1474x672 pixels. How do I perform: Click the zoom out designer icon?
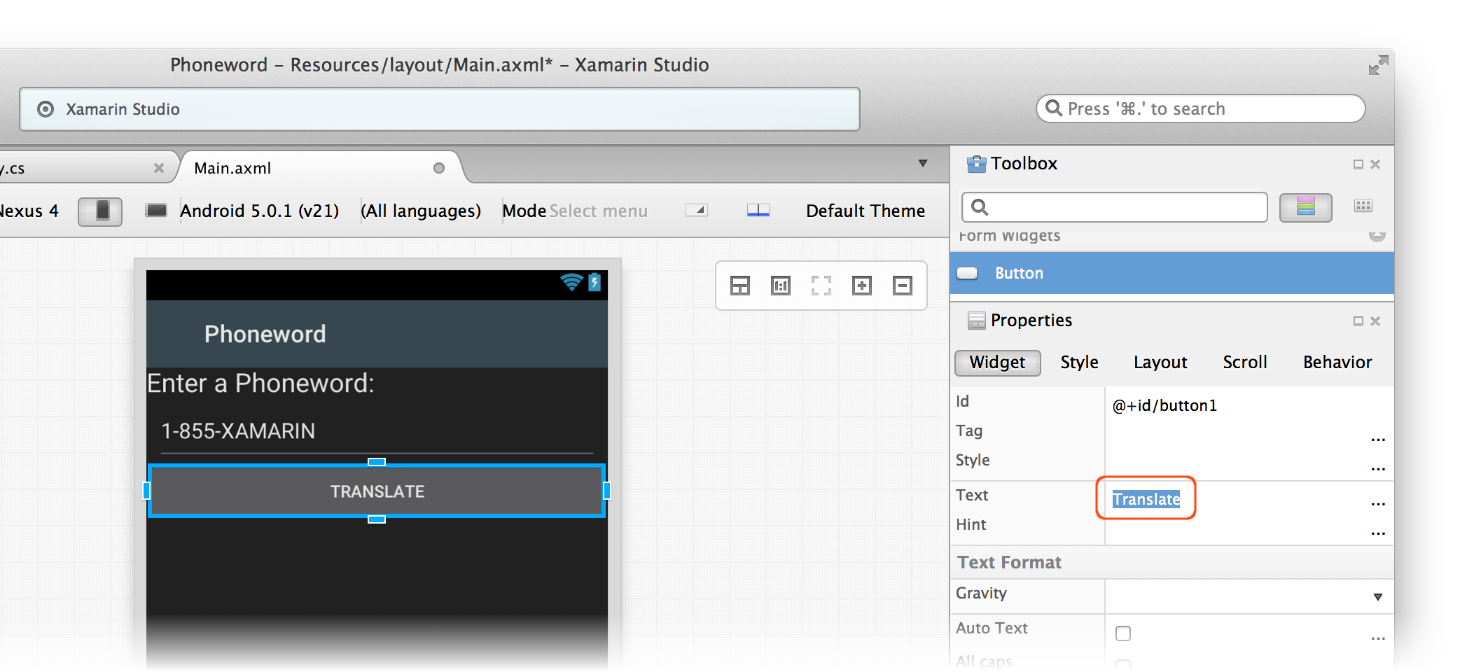902,286
